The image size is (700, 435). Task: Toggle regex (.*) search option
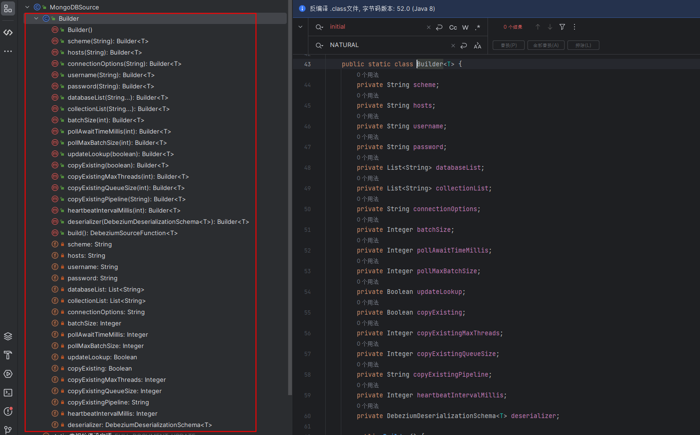pyautogui.click(x=478, y=27)
